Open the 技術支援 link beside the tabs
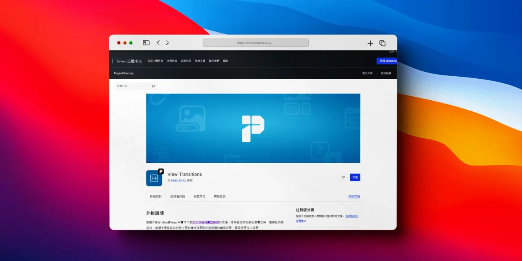522x261 pixels. point(354,197)
